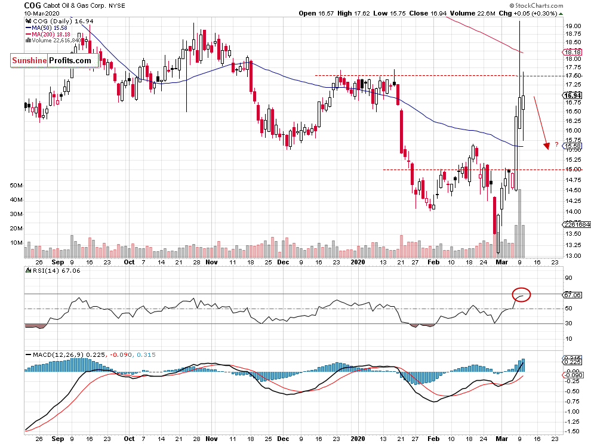Viewport: 591px width, 444px height.
Task: Click the MACD(12,26,9) panel title
Action: tap(58, 354)
